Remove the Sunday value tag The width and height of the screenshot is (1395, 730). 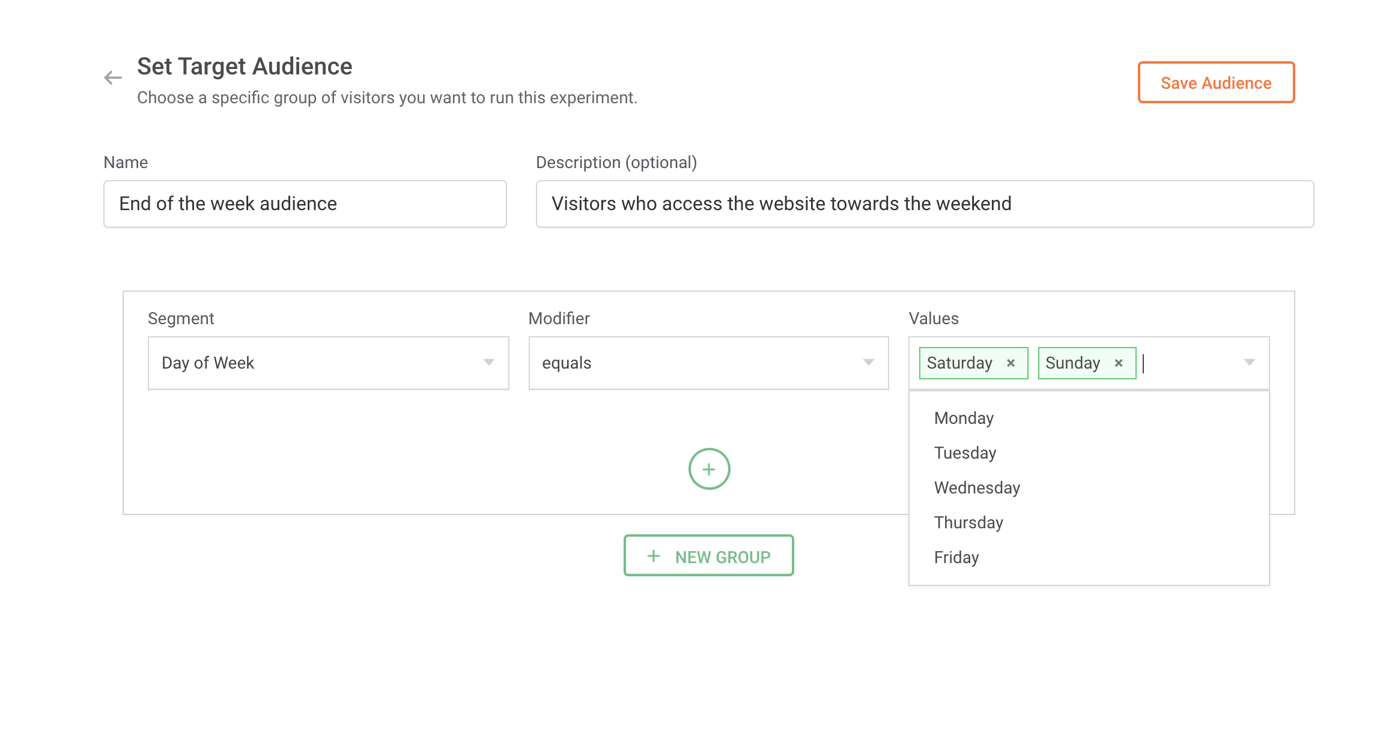click(1118, 363)
